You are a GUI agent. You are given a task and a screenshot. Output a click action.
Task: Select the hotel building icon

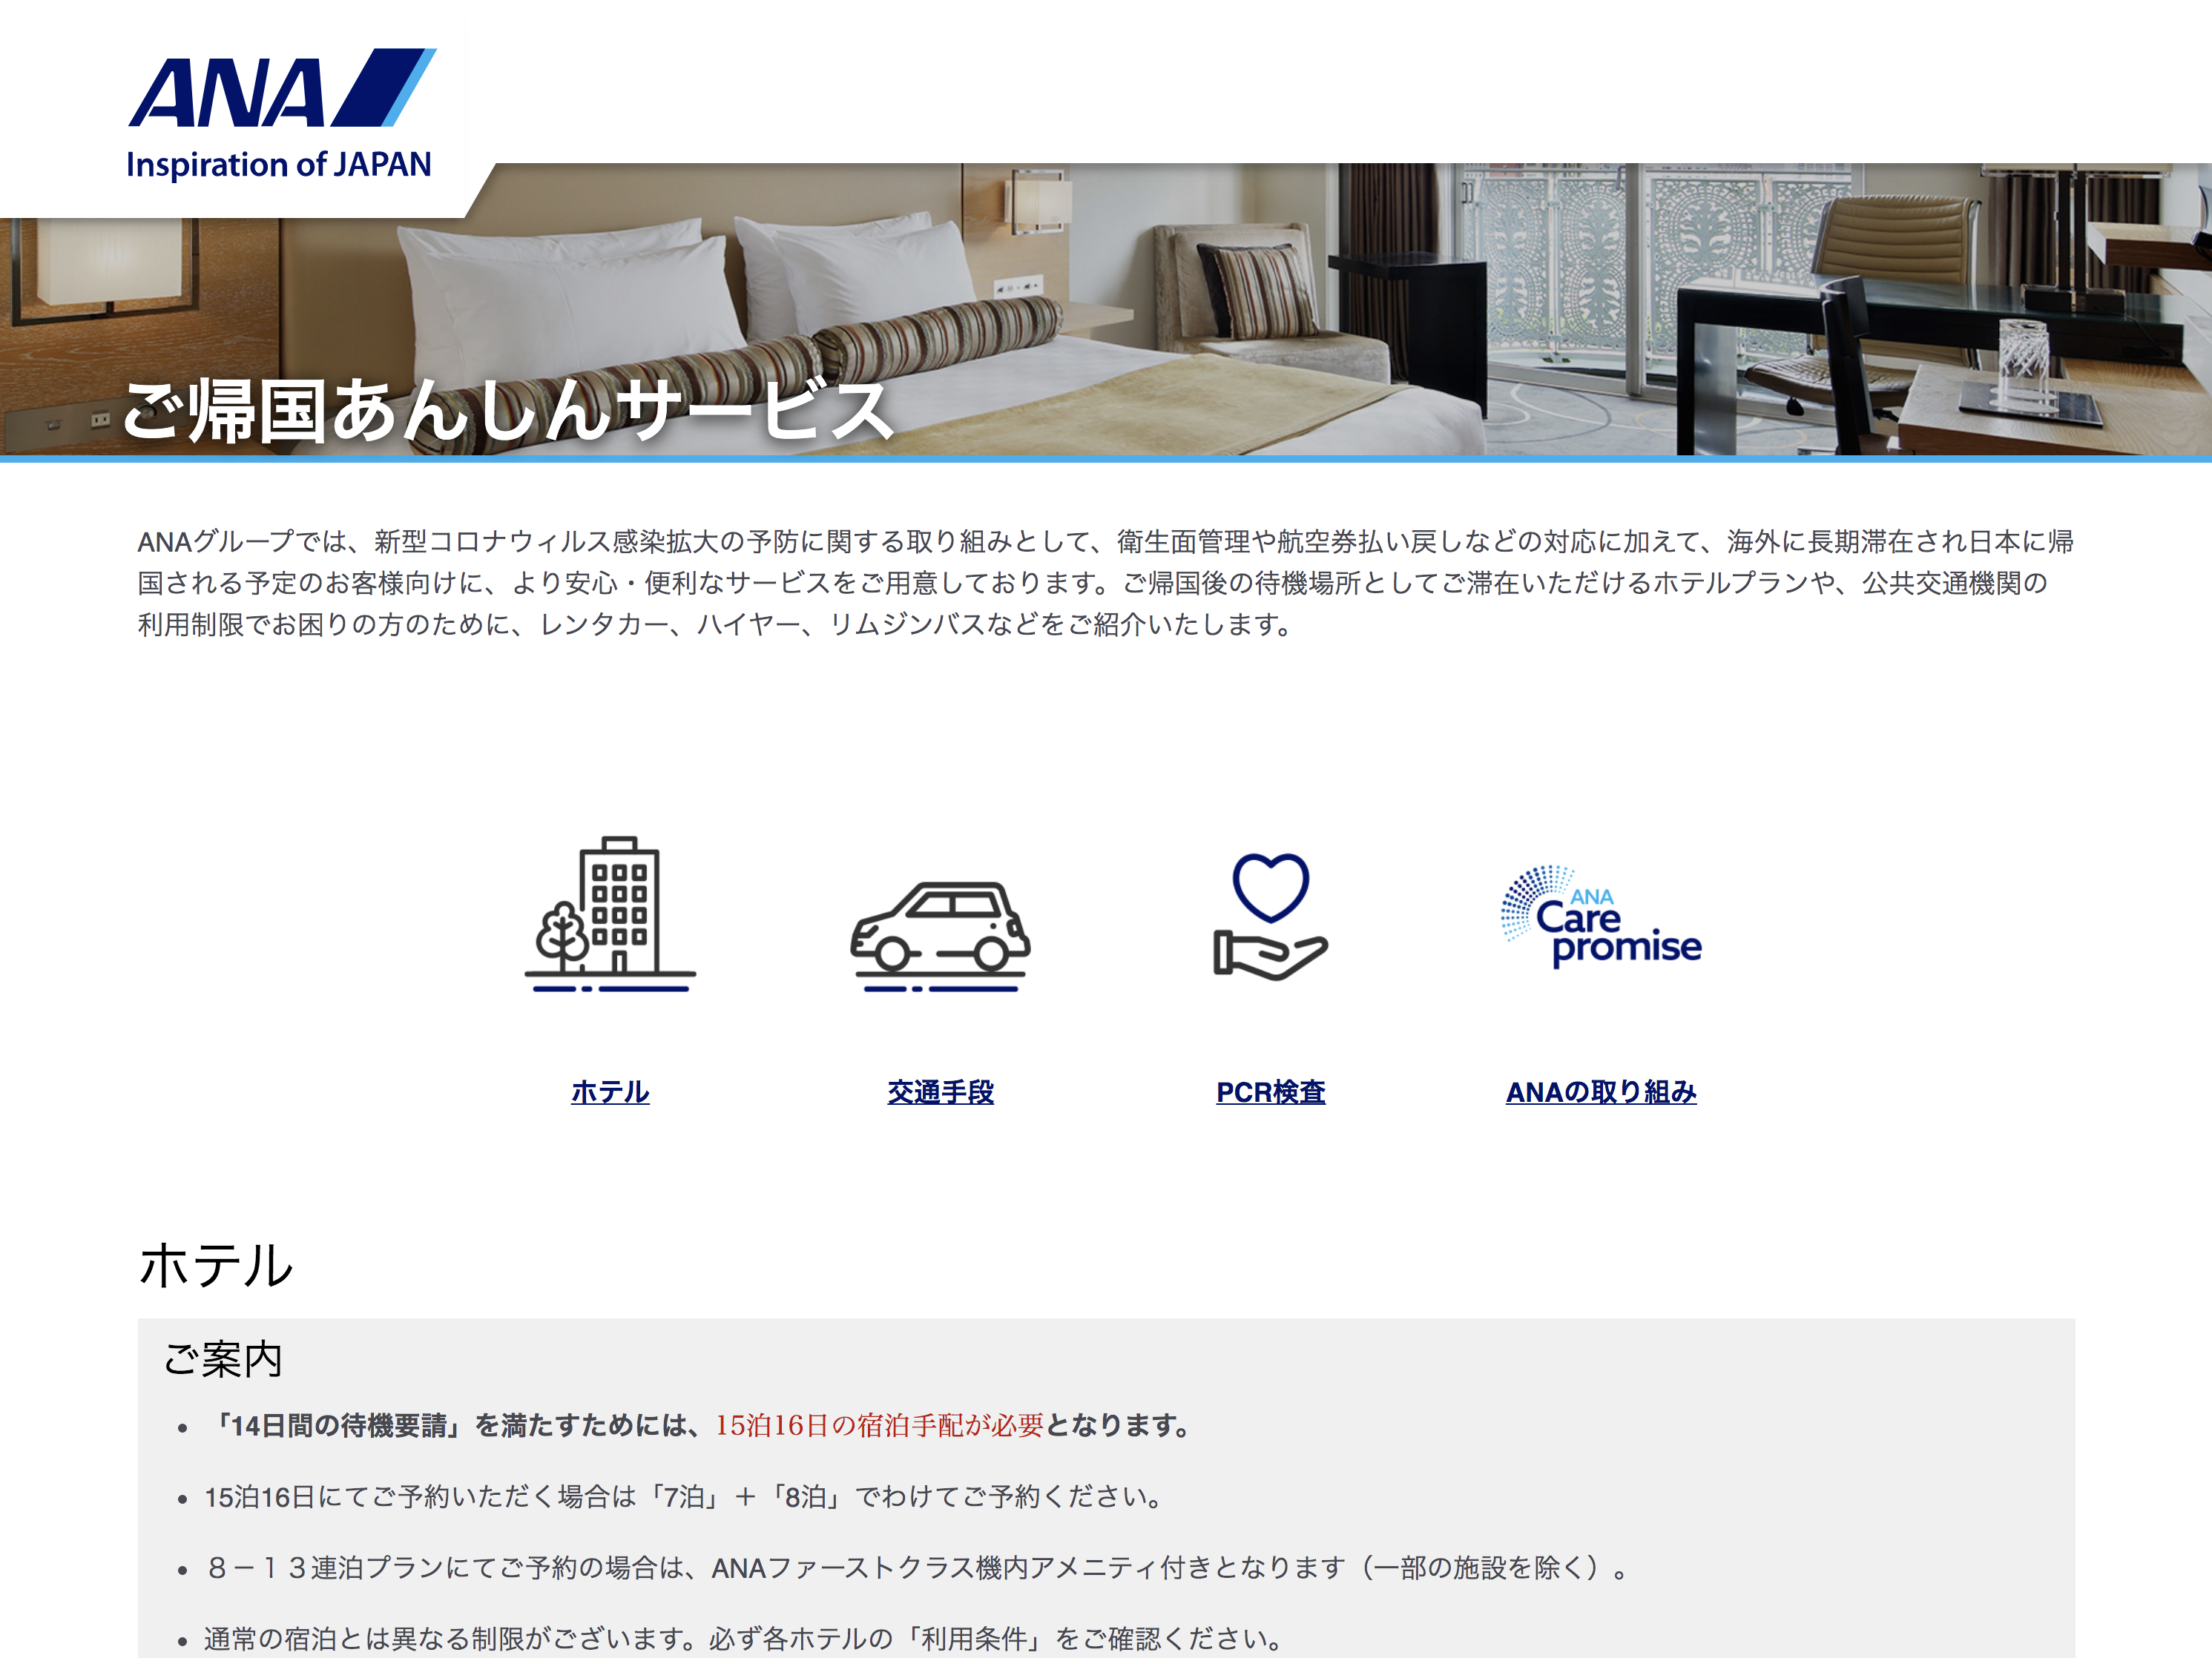point(610,914)
